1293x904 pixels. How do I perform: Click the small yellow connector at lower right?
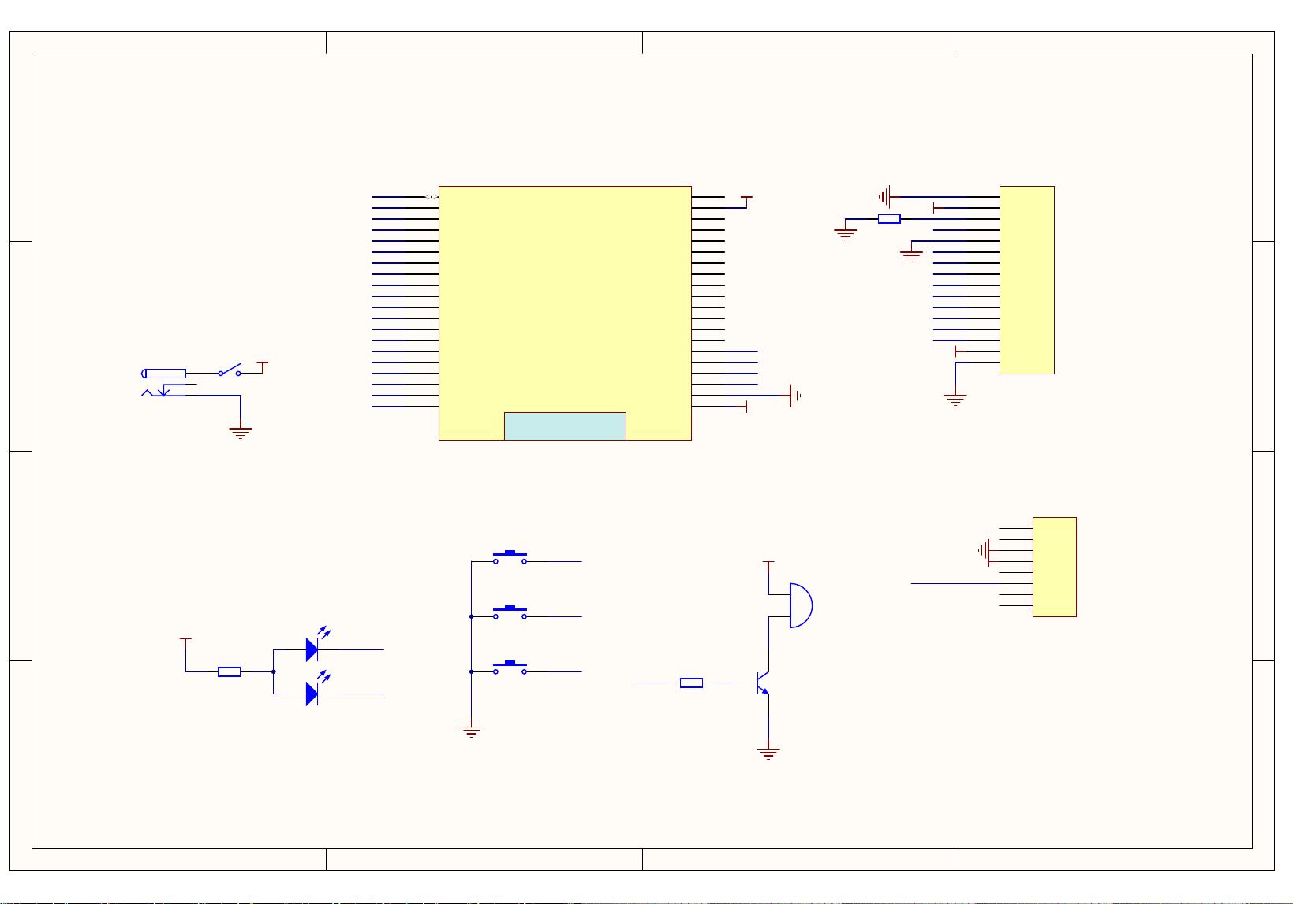point(1054,567)
